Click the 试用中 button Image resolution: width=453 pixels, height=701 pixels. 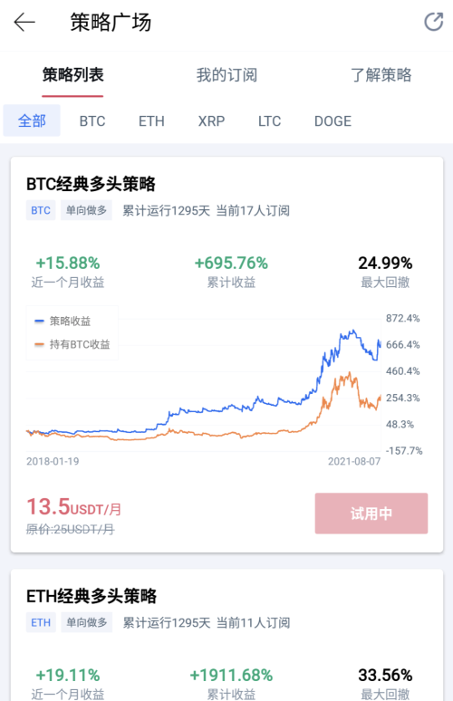371,514
